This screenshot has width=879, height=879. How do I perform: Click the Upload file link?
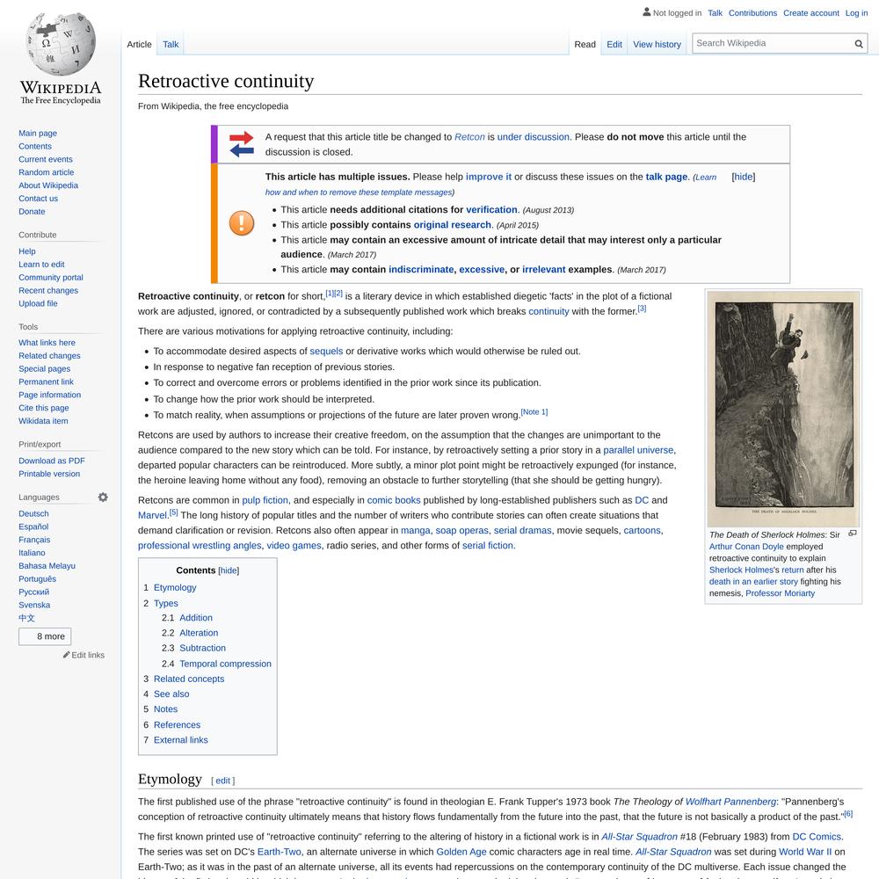tap(38, 304)
